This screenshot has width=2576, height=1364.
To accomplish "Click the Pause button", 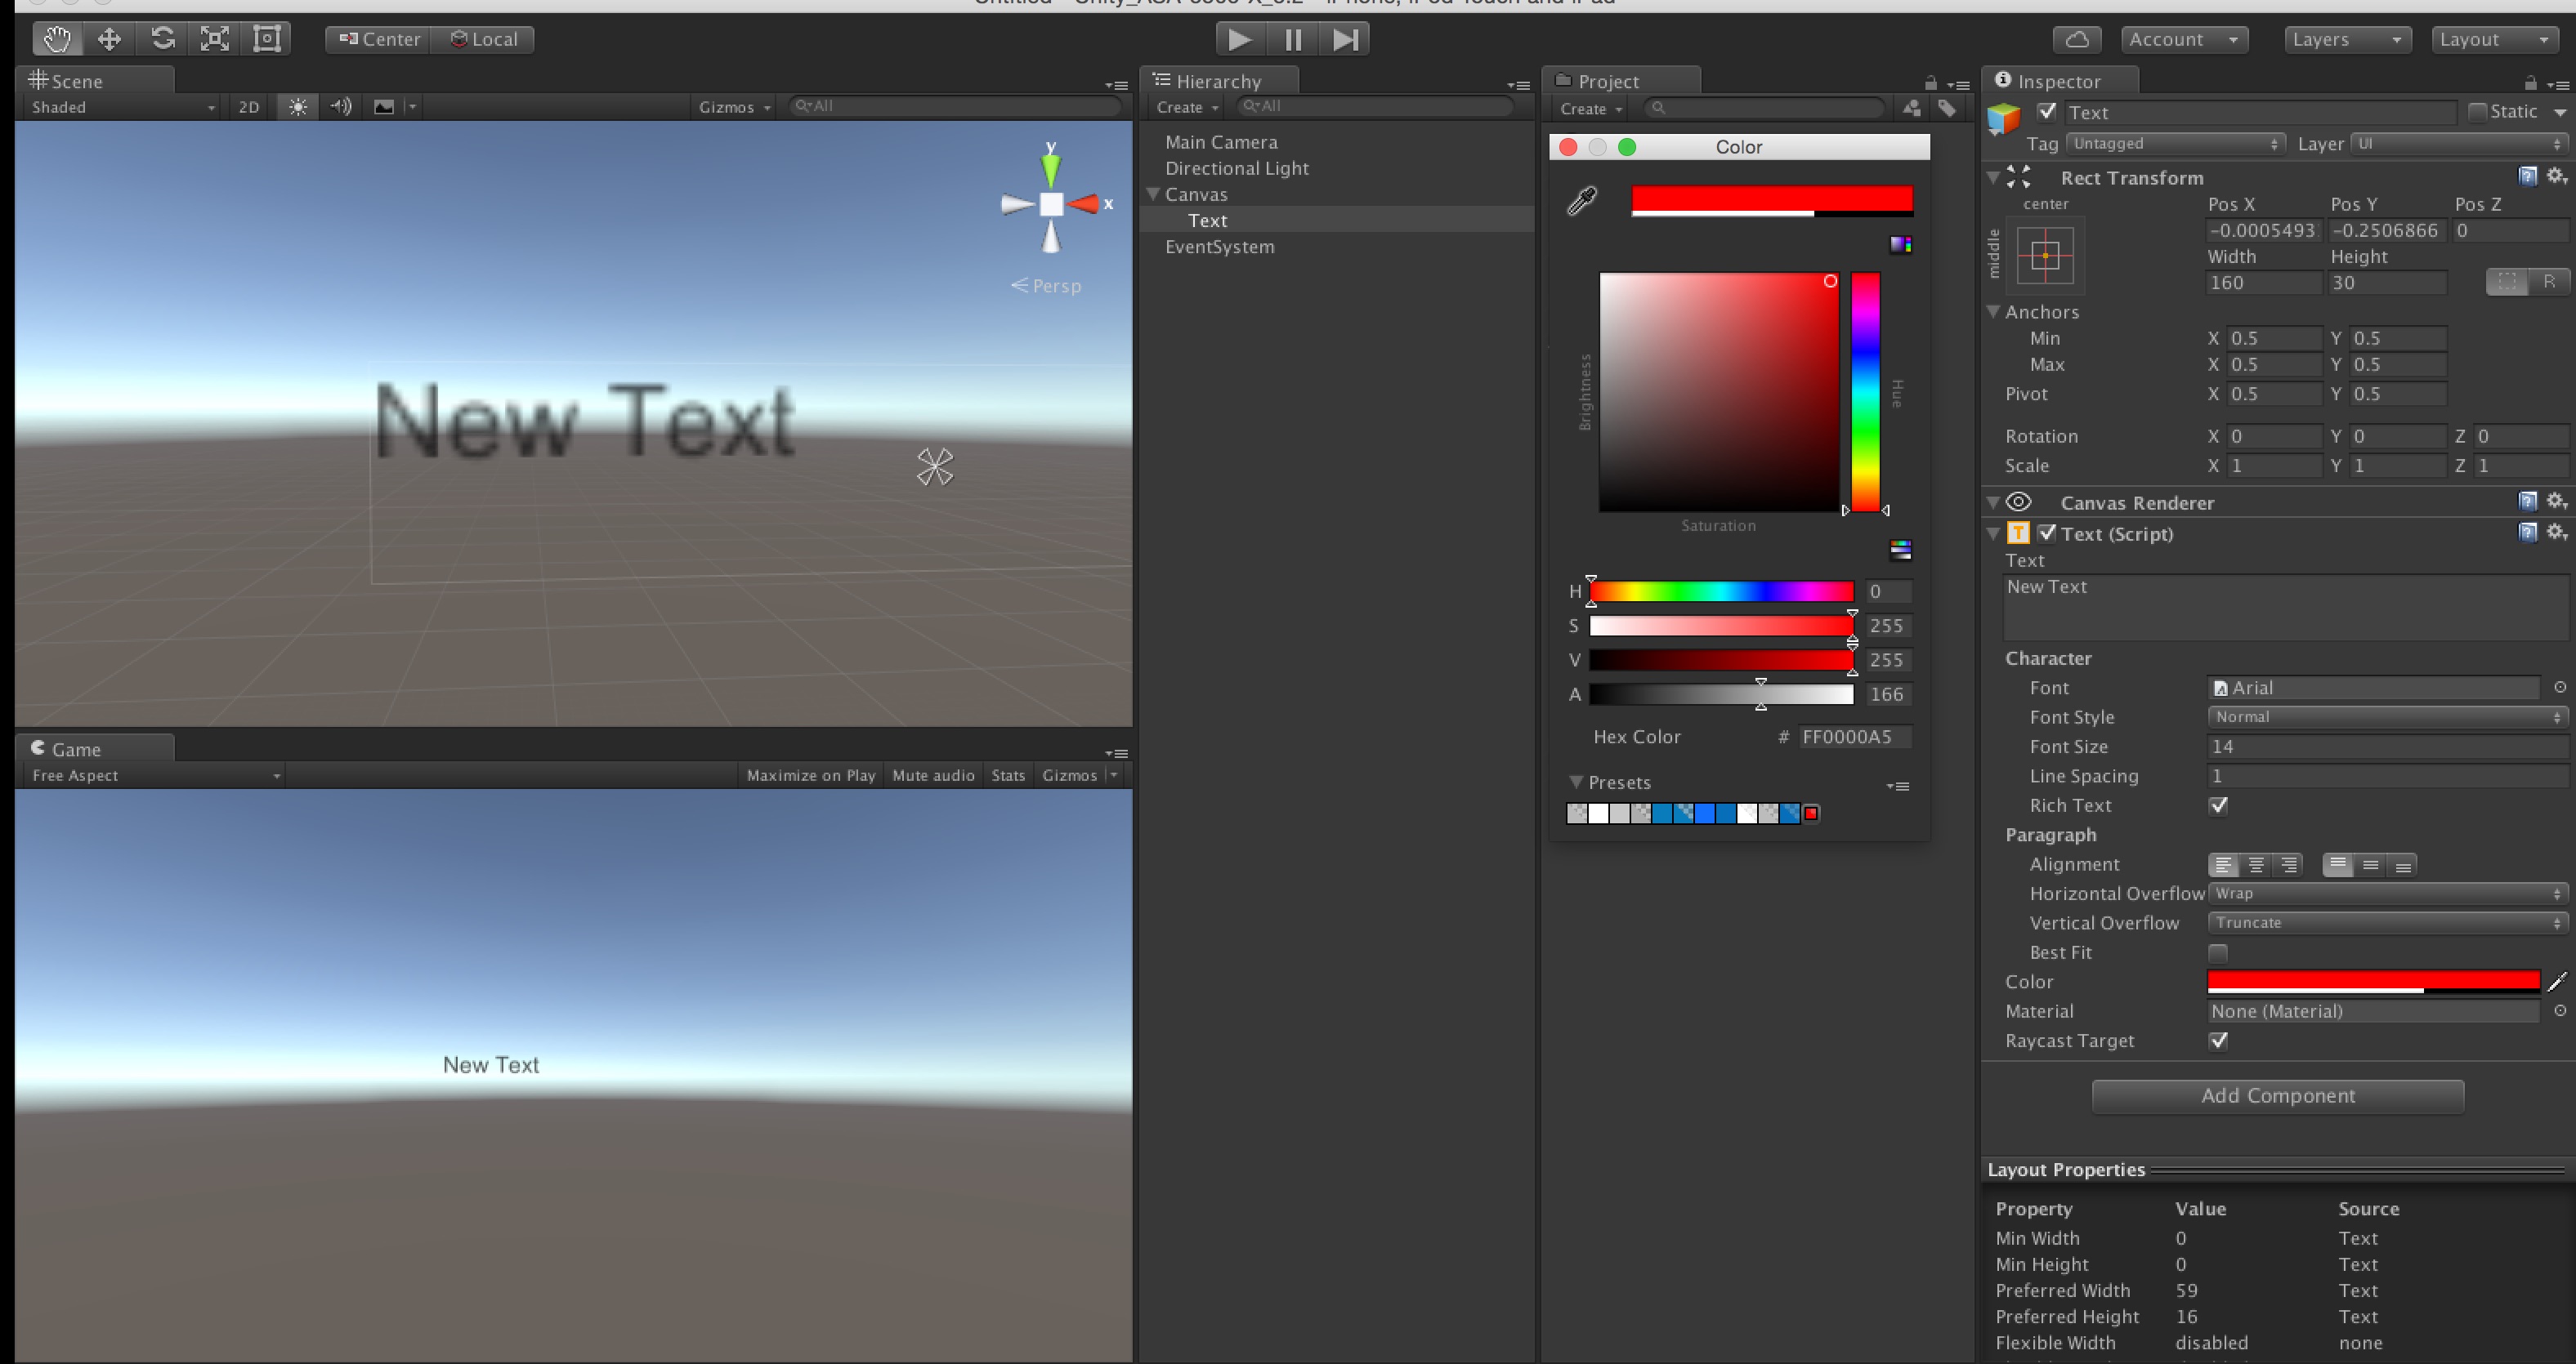I will [x=1292, y=39].
